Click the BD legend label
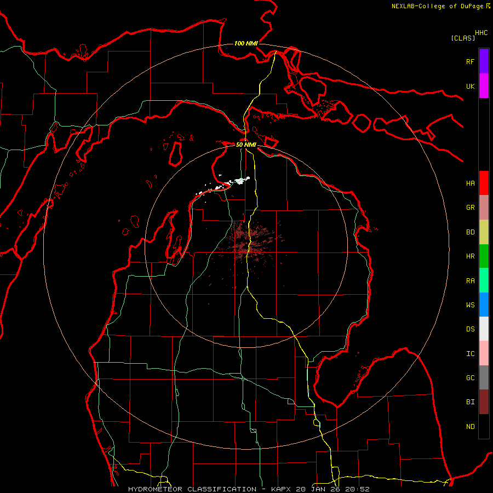Screen dimensions: 493x493 click(470, 232)
